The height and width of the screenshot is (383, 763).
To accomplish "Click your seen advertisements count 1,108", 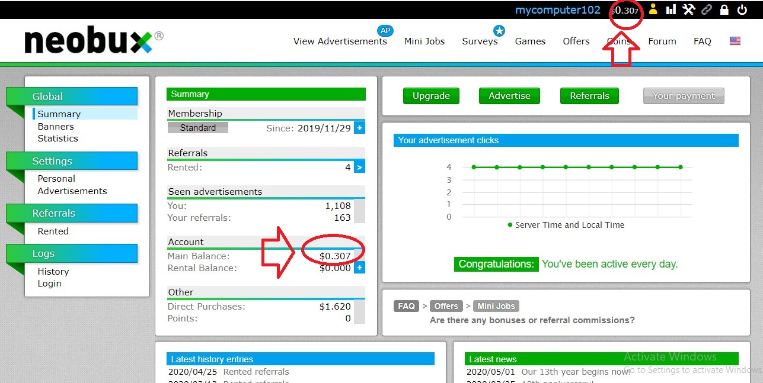I will pos(338,206).
